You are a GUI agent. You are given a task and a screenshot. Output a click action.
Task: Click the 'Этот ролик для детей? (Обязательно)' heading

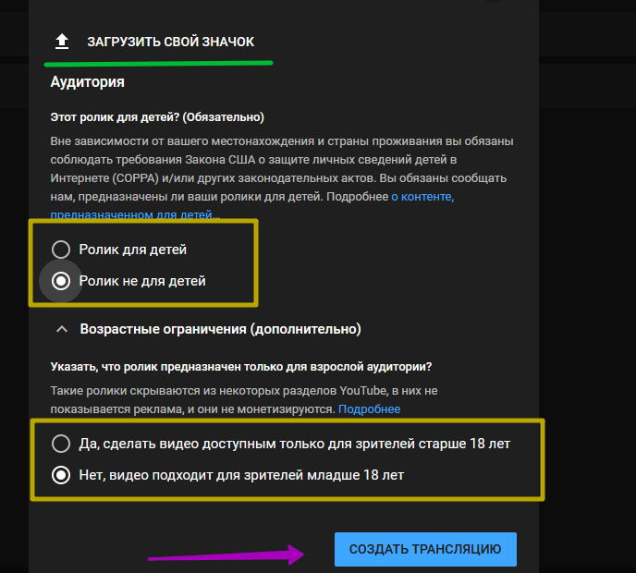pos(157,117)
